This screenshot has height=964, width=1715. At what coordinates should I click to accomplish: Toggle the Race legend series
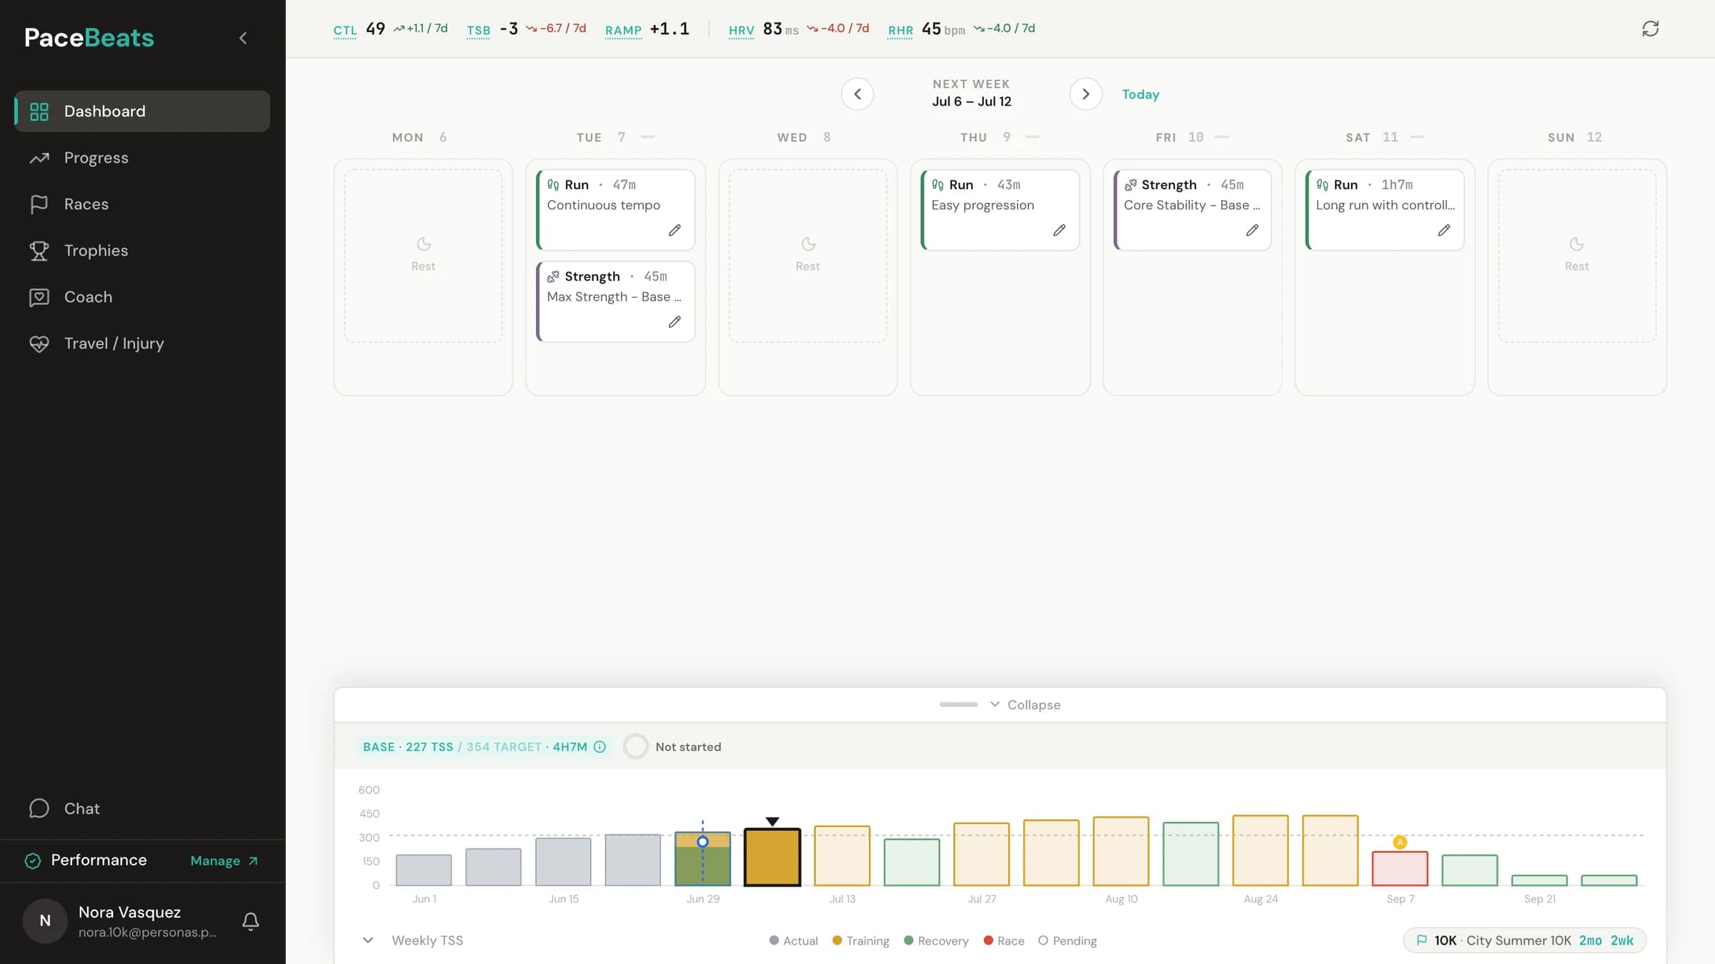point(1004,941)
